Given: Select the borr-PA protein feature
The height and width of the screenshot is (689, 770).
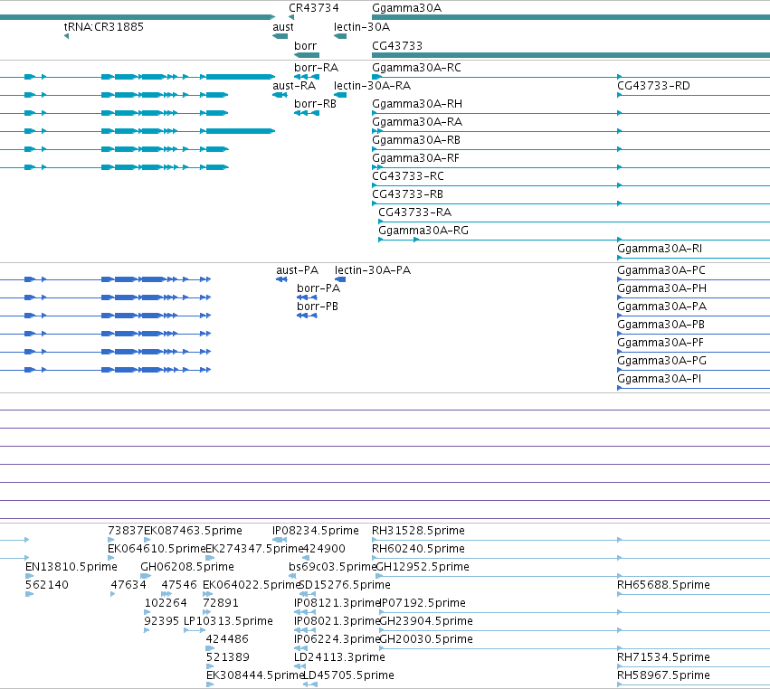Looking at the screenshot, I should coord(307,297).
